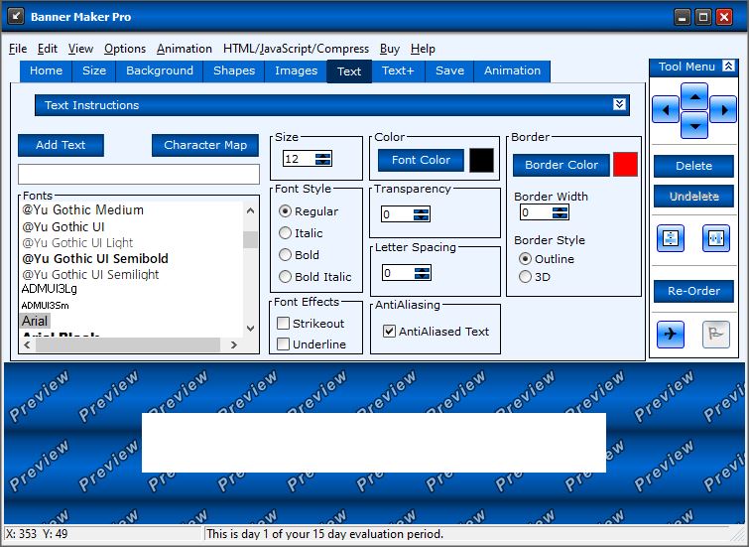Open the Character Map
The height and width of the screenshot is (547, 749).
pos(205,145)
